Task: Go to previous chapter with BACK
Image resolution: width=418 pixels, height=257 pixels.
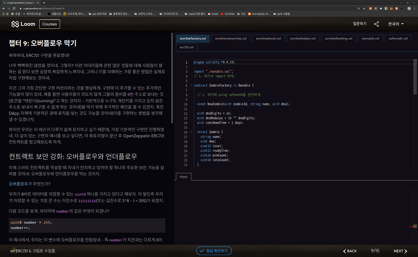Action: point(350,251)
